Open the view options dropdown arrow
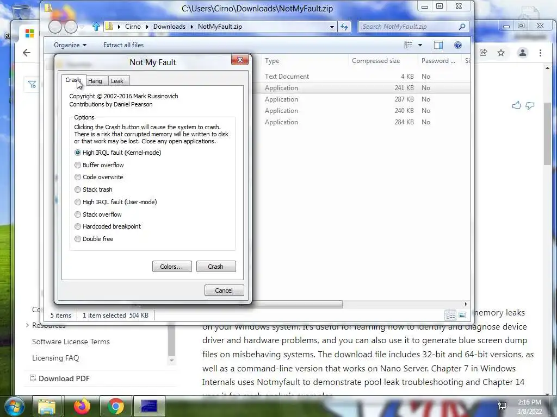Viewport: 557px width, 417px height. (420, 45)
